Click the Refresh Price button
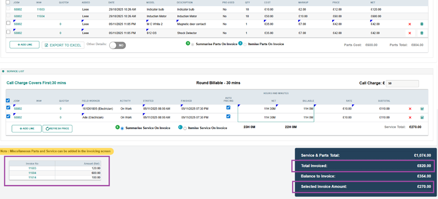Screen dimensions: 438x199 (57, 129)
